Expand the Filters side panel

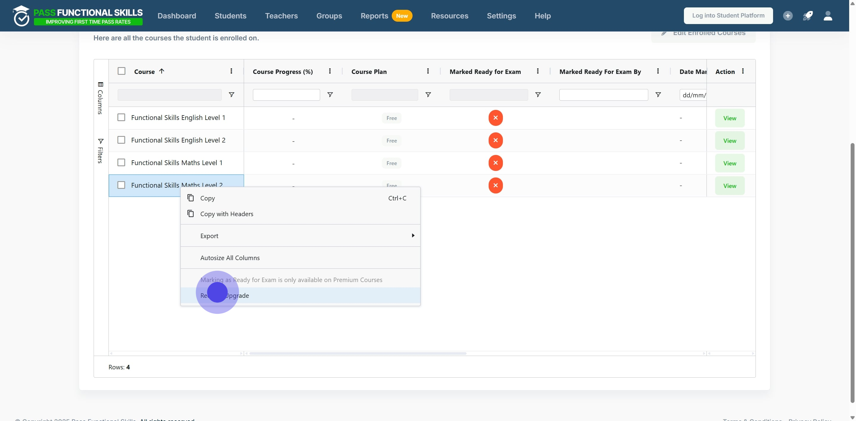click(x=100, y=151)
